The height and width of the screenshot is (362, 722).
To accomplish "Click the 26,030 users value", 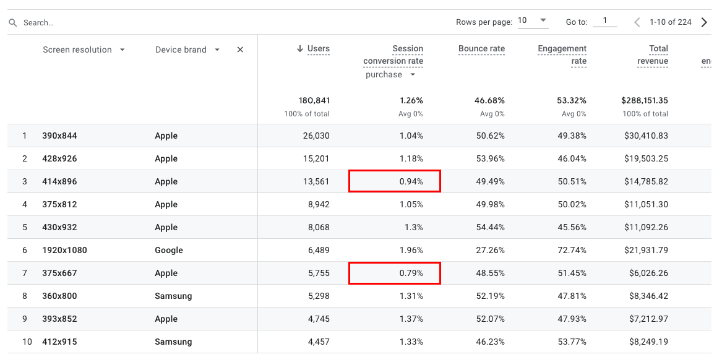I will (x=316, y=136).
